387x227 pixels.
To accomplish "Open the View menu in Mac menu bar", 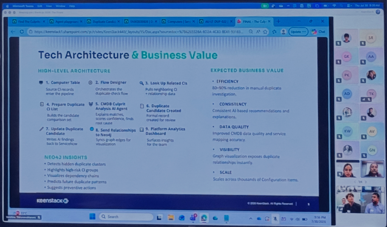I will (x=49, y=6).
